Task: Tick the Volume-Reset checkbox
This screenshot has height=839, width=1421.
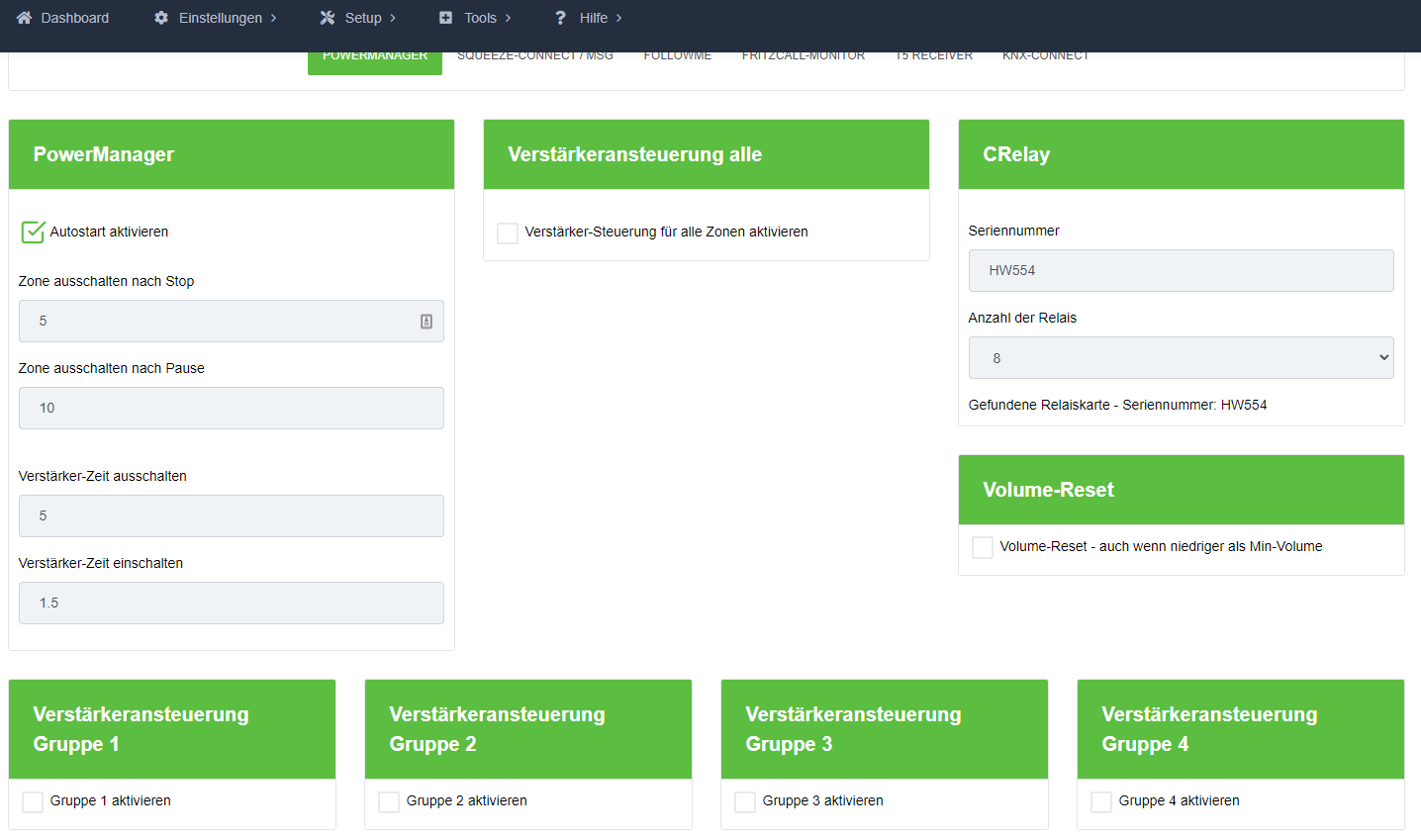Action: point(983,548)
